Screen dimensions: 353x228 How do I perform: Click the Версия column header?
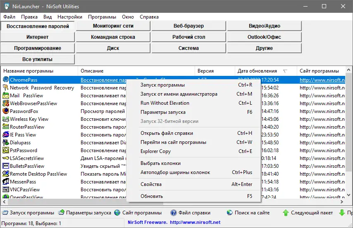(x=215, y=71)
